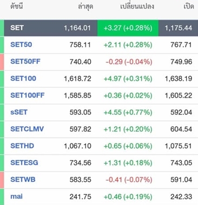Open the SET100 index link
Screen dimensions: 198x205
click(x=23, y=78)
